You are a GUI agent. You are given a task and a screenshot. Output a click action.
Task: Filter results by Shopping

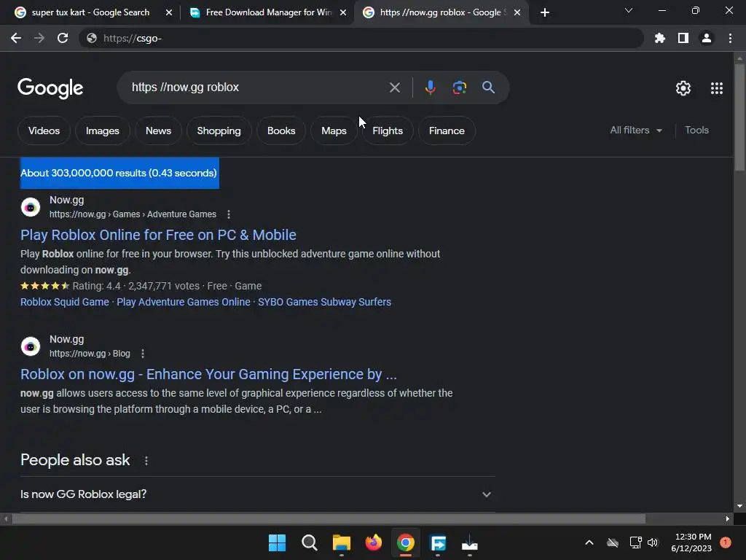(x=219, y=131)
